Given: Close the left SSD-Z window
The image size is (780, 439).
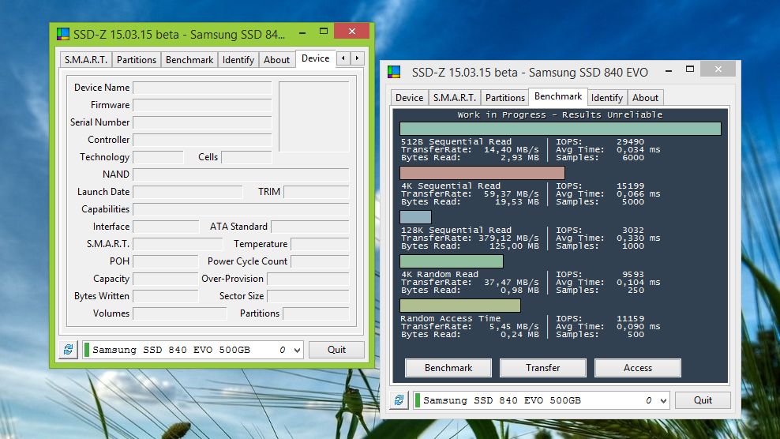Looking at the screenshot, I should (x=351, y=31).
